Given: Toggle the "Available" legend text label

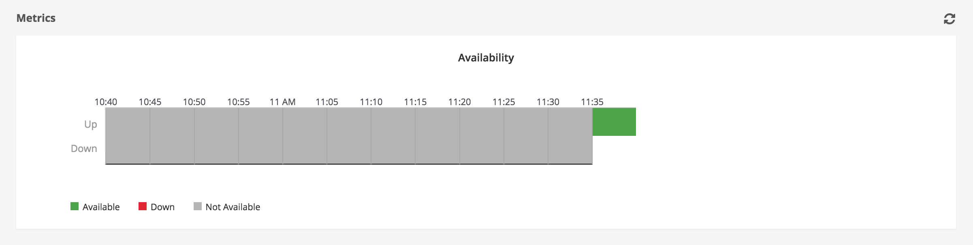Looking at the screenshot, I should pos(101,207).
